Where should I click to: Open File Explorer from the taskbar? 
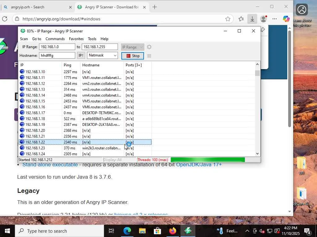pos(142,231)
